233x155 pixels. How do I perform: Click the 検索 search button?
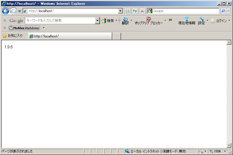click(108, 21)
